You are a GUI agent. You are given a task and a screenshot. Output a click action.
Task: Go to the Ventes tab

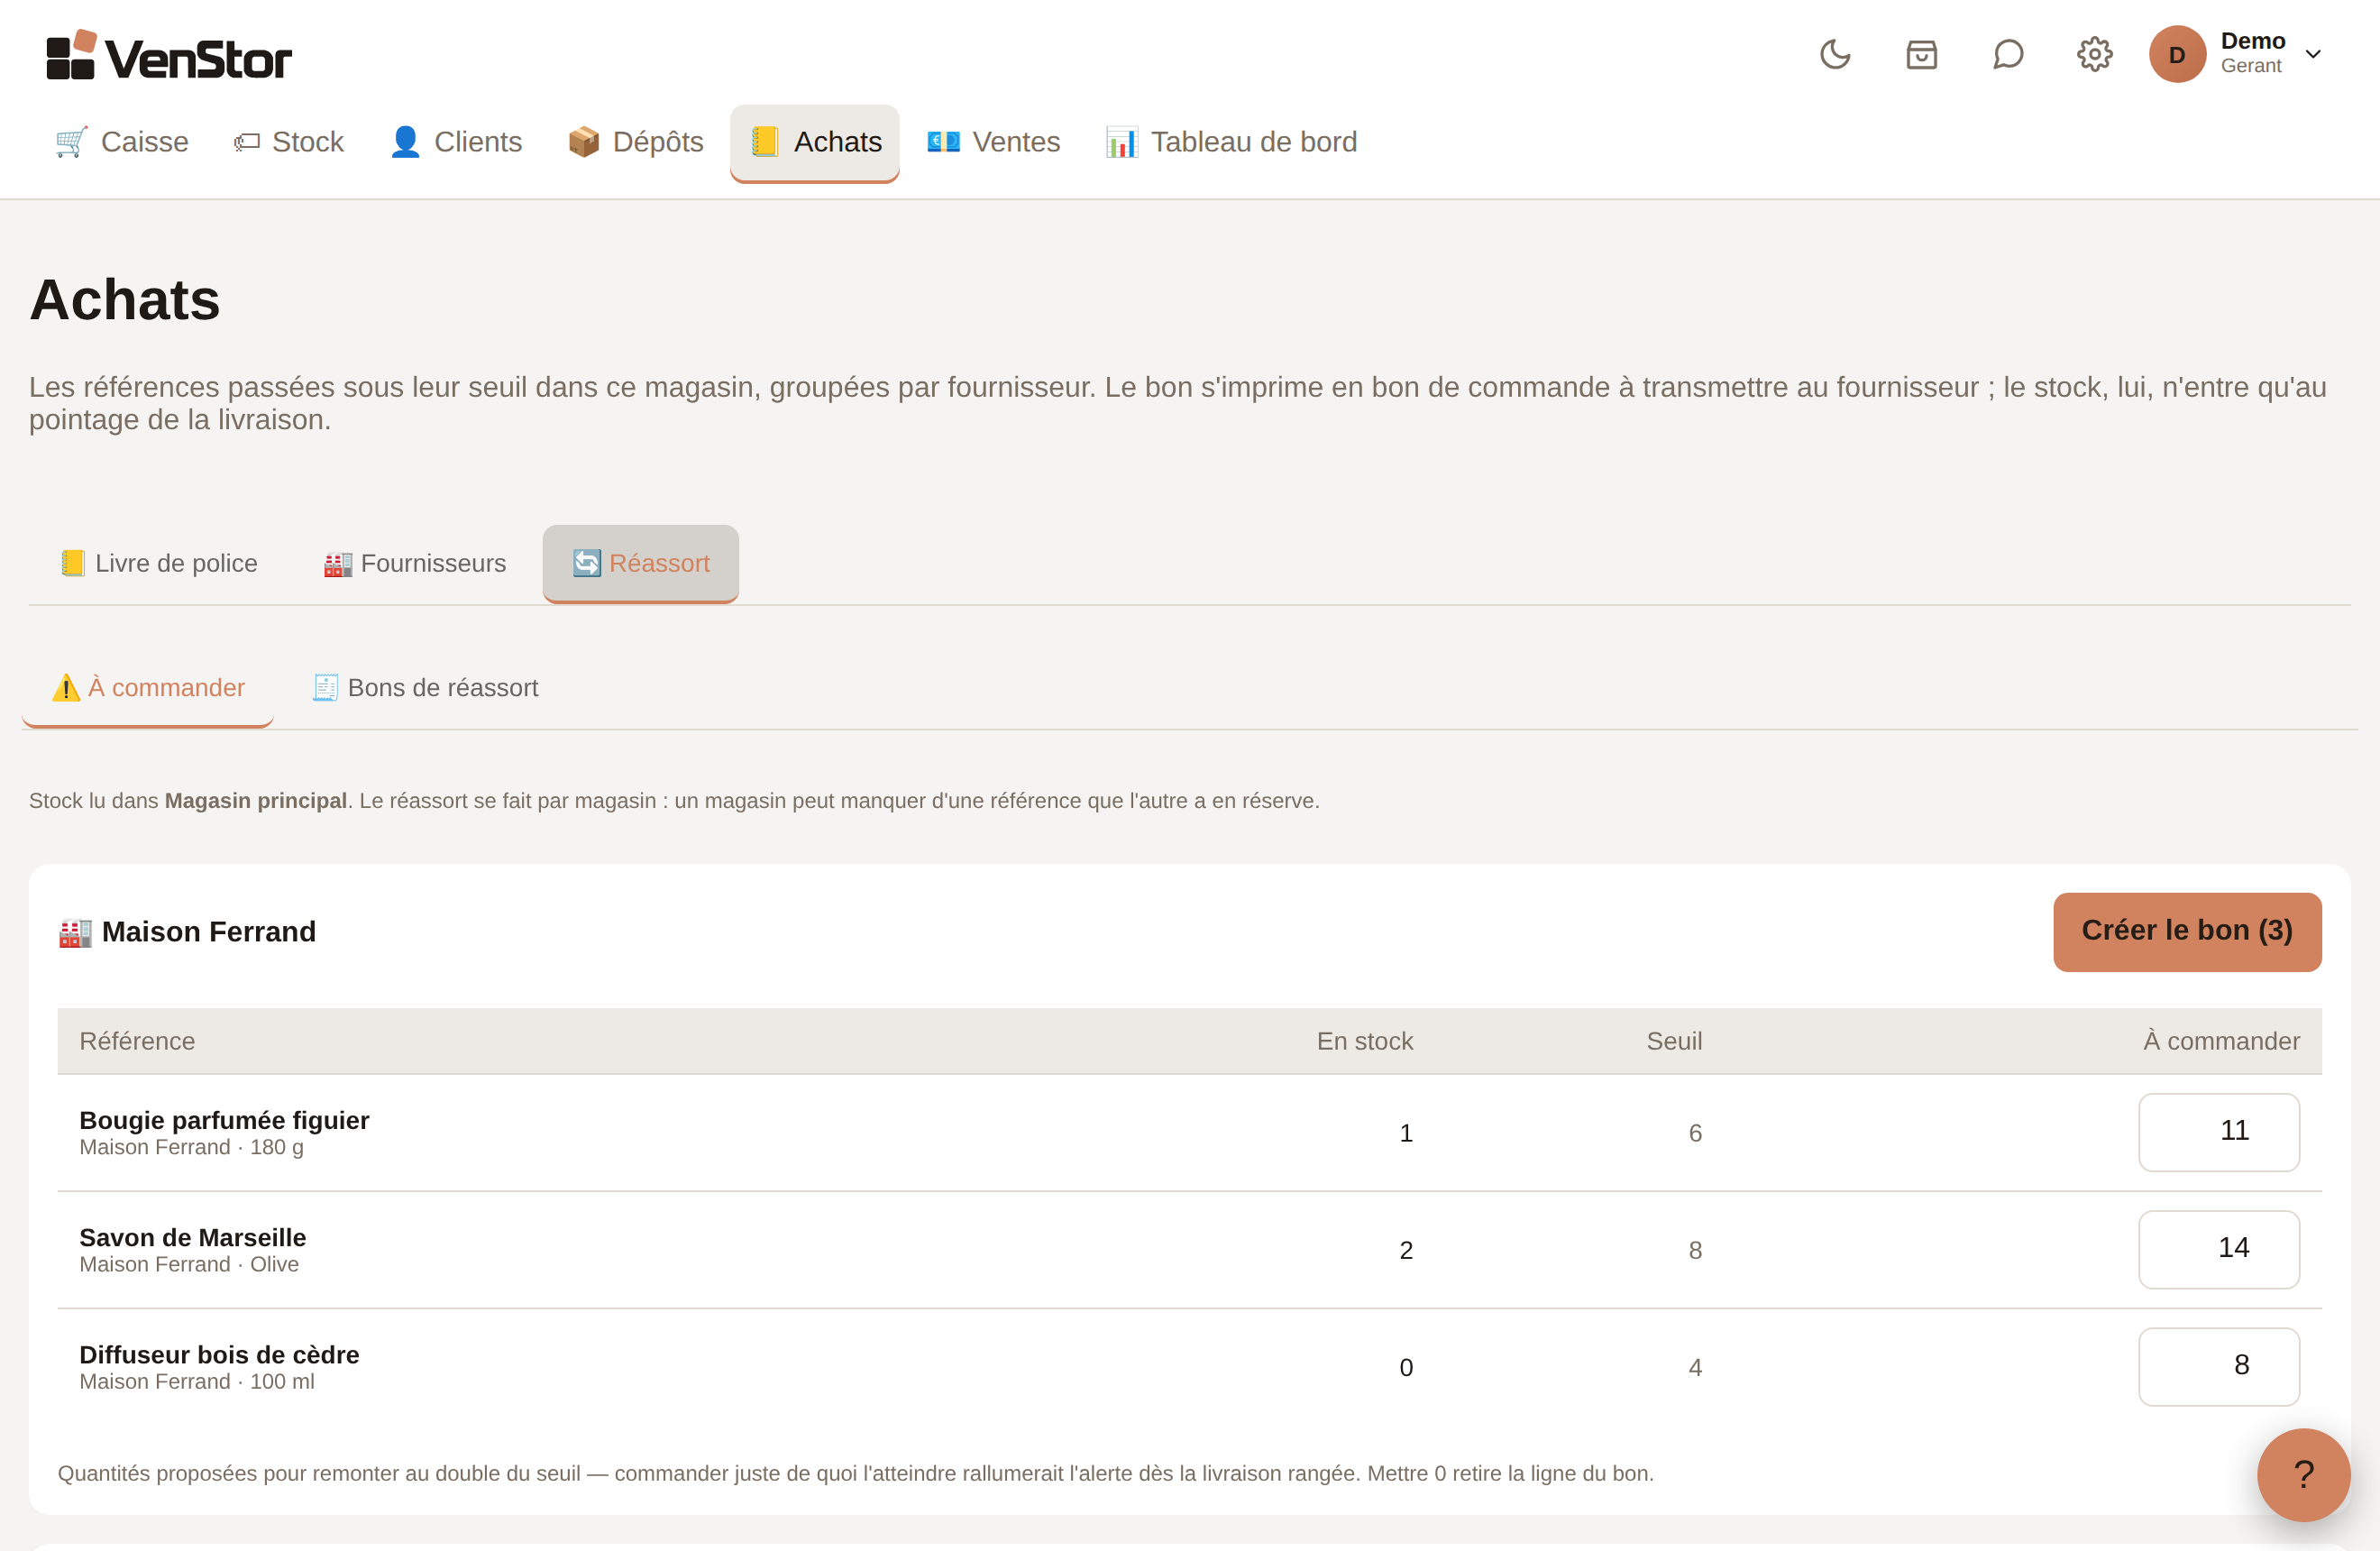point(994,142)
